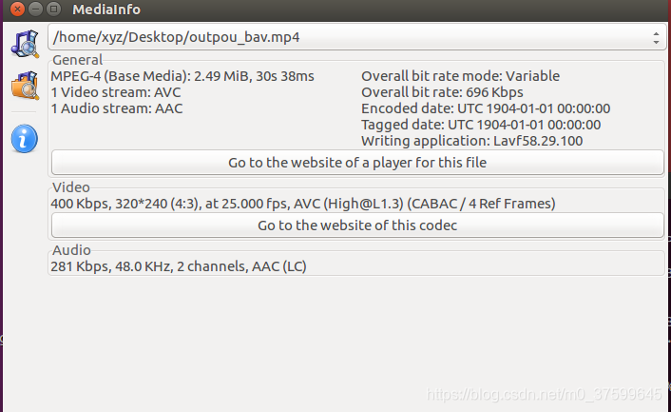Go to the website of this codec
Viewport: 671px width, 412px height.
tap(357, 226)
